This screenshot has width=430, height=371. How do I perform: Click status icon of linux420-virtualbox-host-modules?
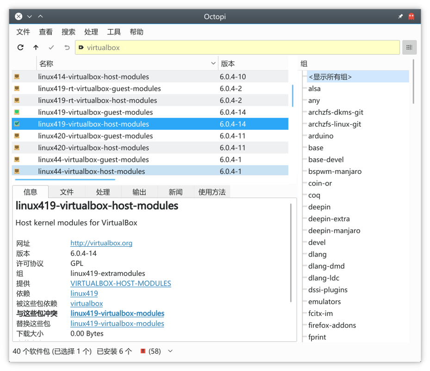(x=17, y=147)
